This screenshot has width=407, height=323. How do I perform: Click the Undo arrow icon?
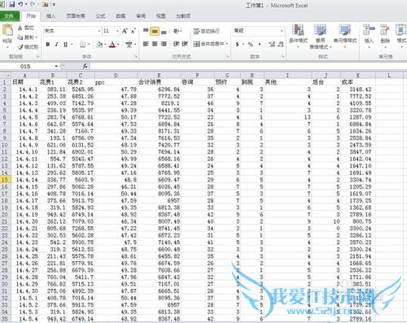tap(20, 4)
